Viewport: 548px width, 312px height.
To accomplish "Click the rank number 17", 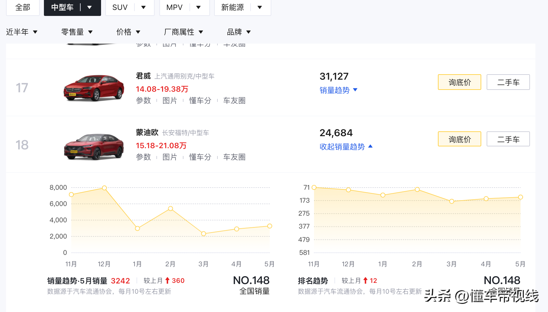I will [x=22, y=88].
